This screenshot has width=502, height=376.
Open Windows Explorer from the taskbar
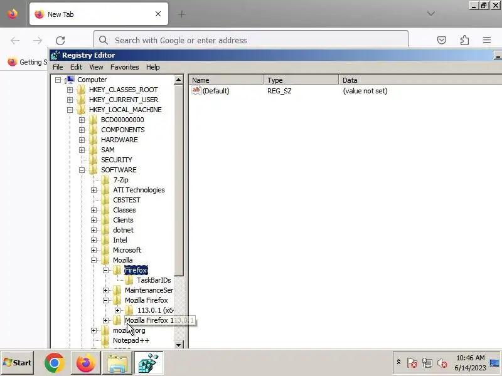[x=117, y=363]
